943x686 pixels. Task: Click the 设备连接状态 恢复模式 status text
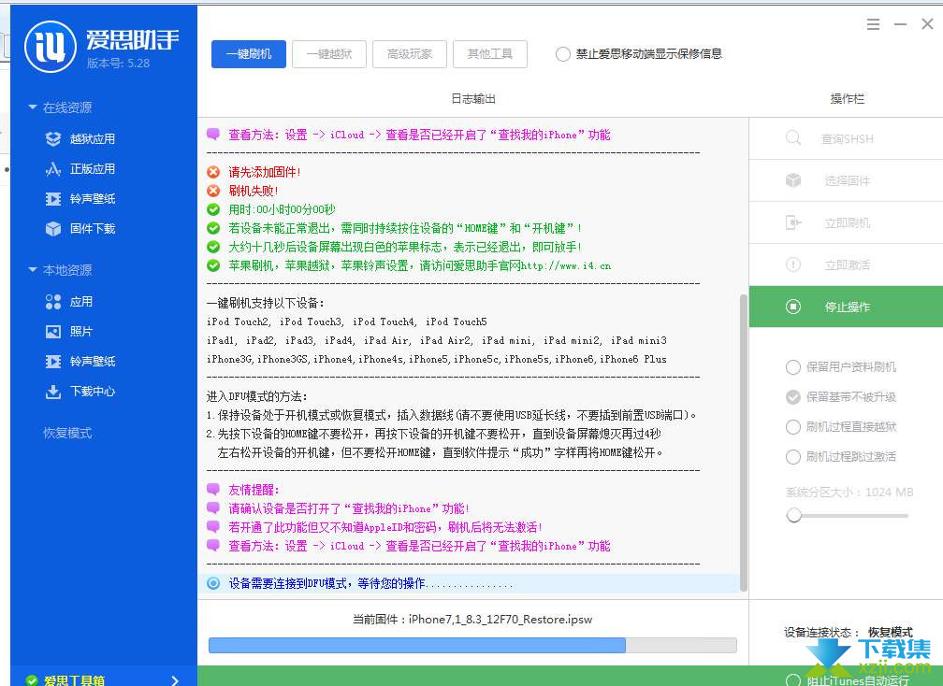848,632
